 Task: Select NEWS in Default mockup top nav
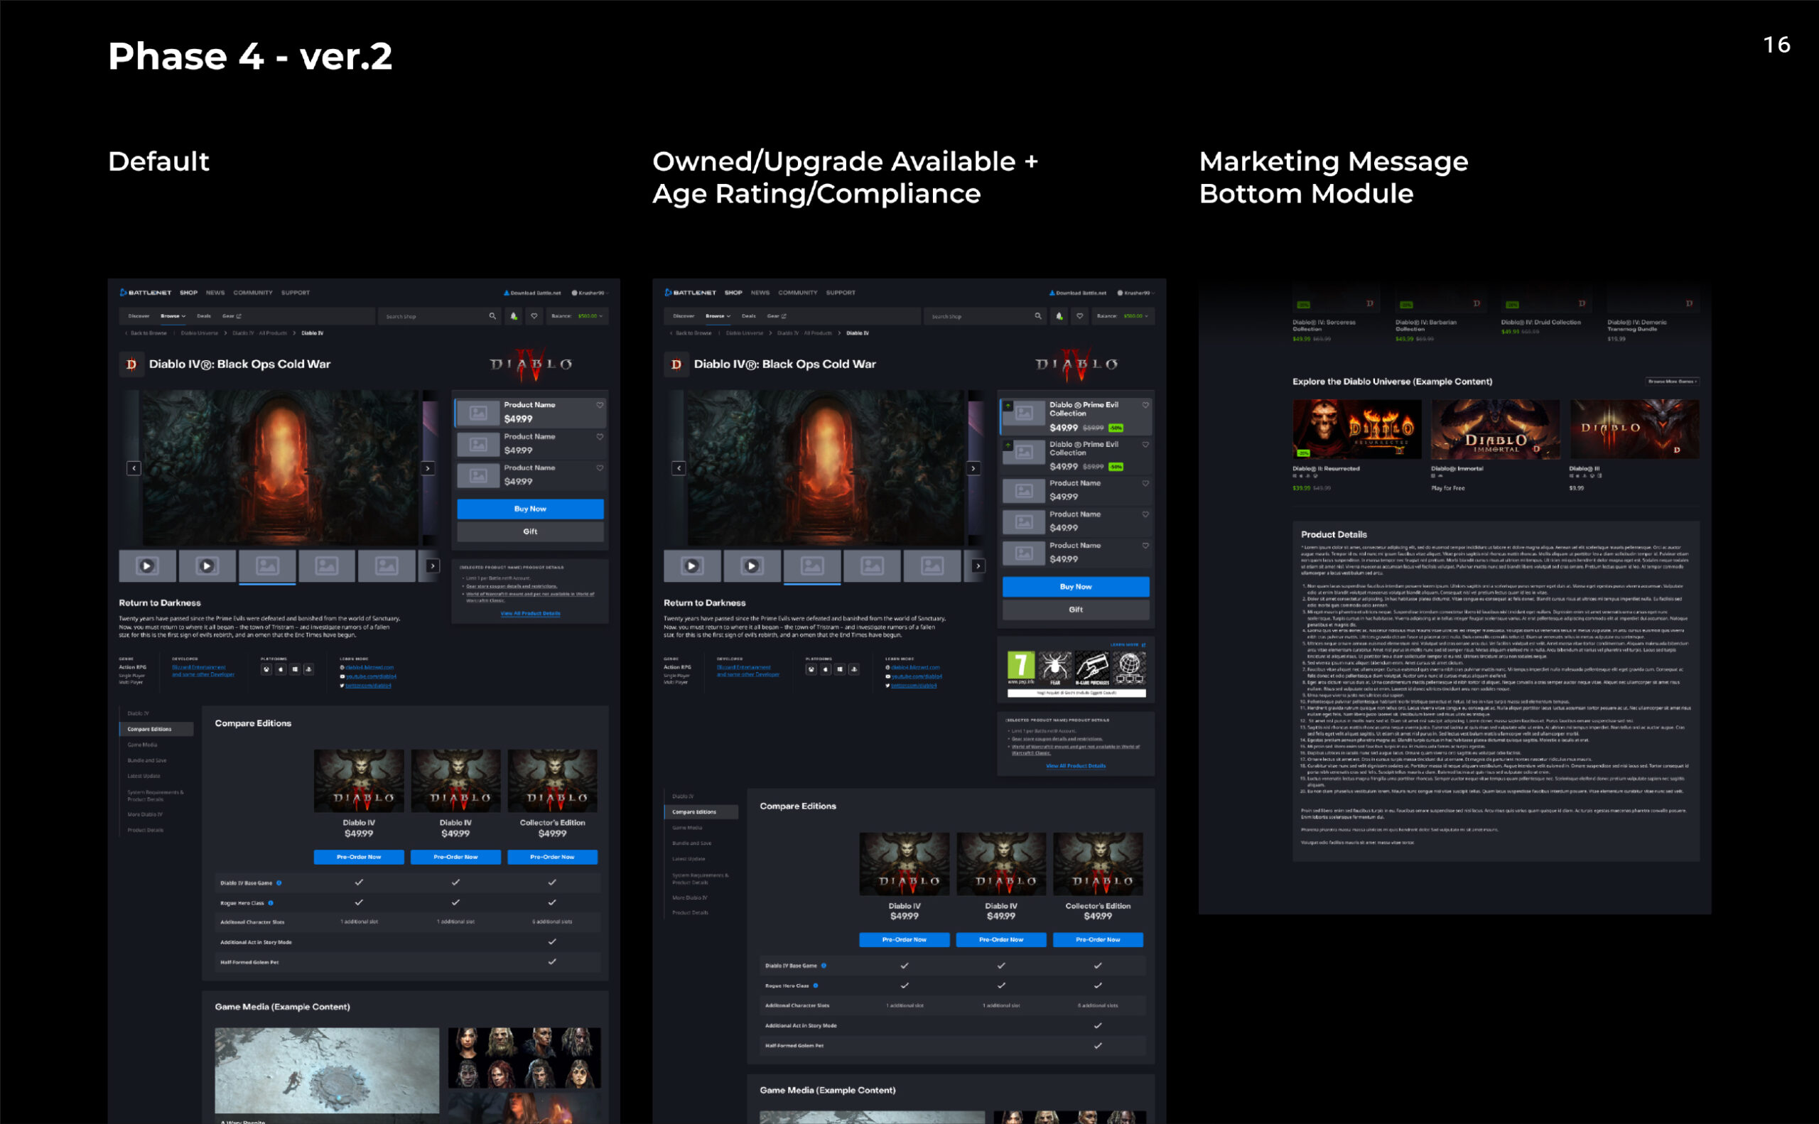[215, 293]
